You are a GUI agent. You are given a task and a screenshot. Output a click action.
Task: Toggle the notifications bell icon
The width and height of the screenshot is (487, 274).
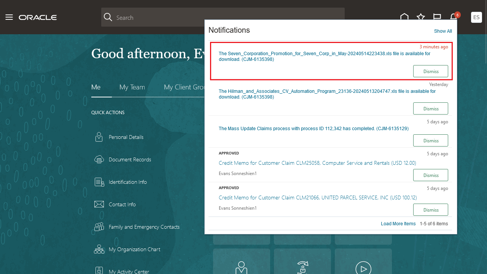coord(454,17)
